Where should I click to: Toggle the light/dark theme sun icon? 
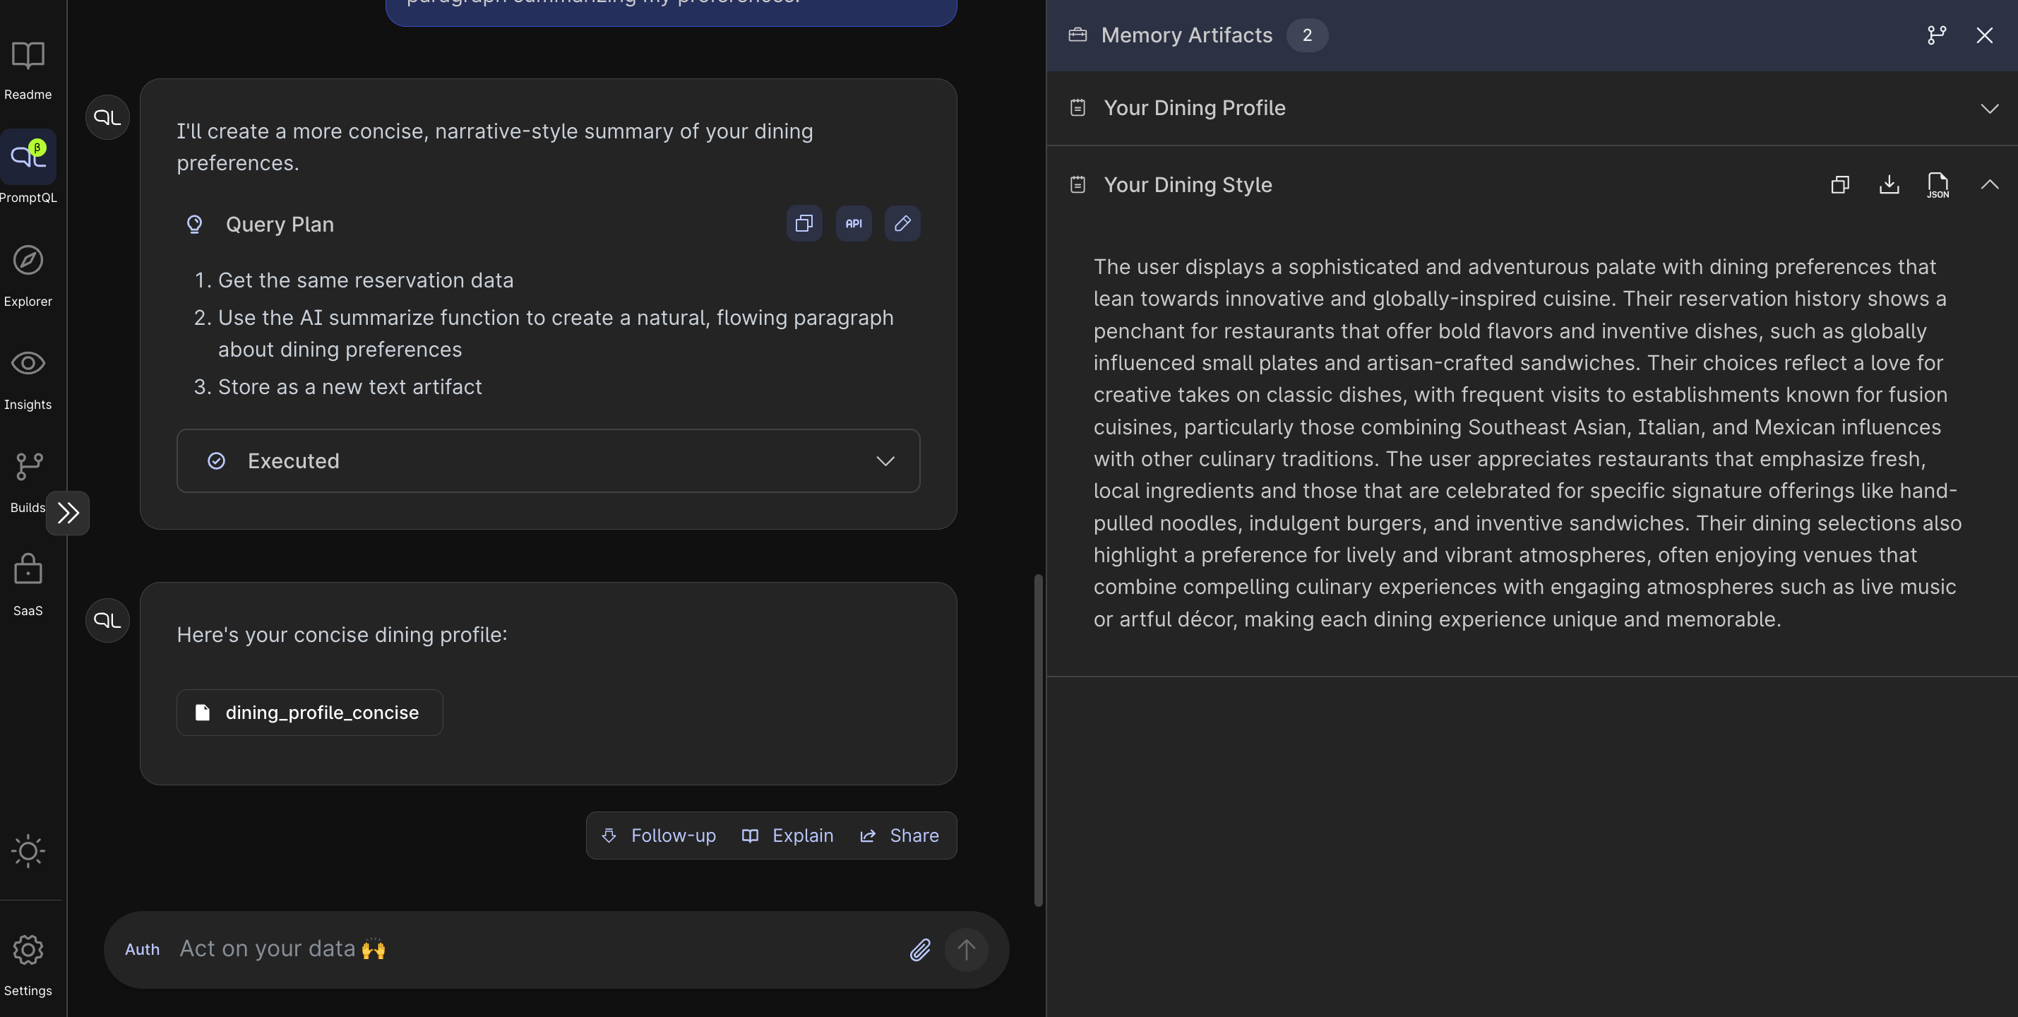pyautogui.click(x=28, y=851)
